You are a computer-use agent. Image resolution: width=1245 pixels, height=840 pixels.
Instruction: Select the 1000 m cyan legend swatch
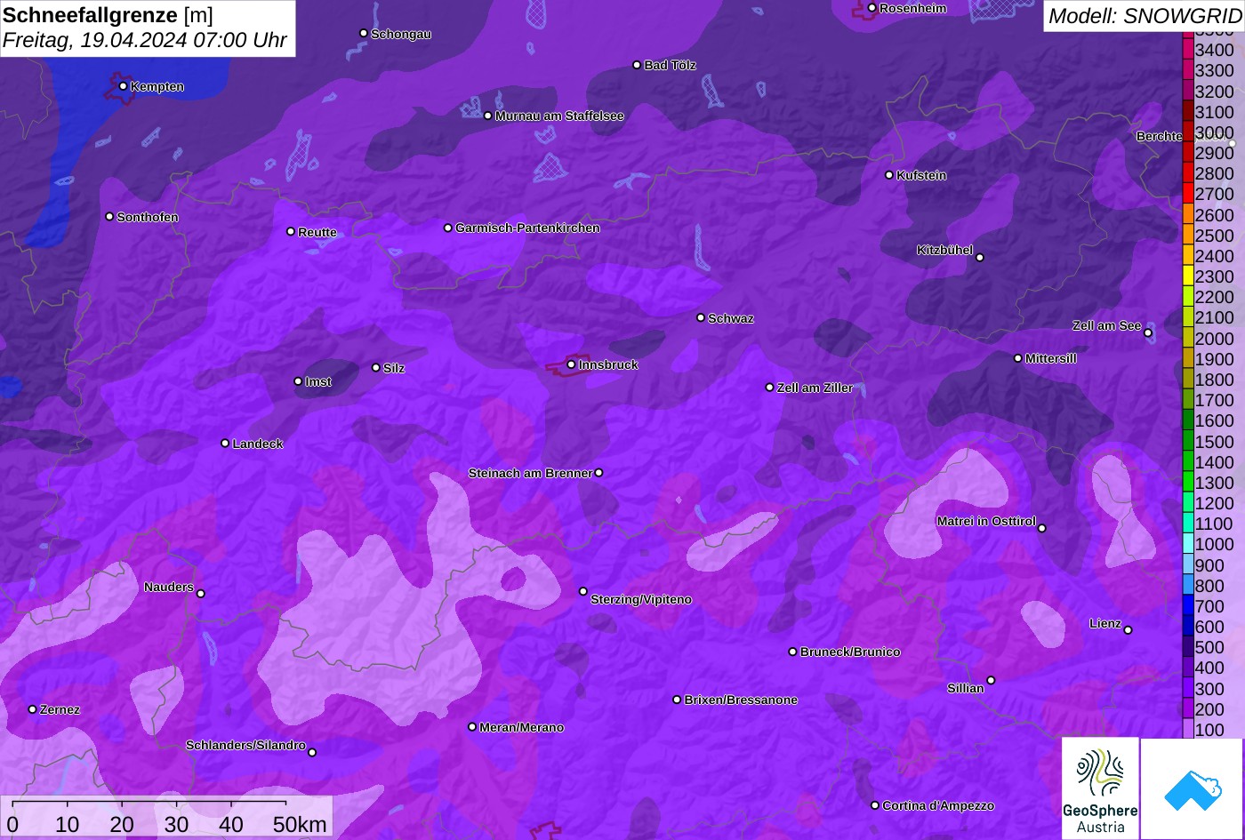pos(1188,544)
